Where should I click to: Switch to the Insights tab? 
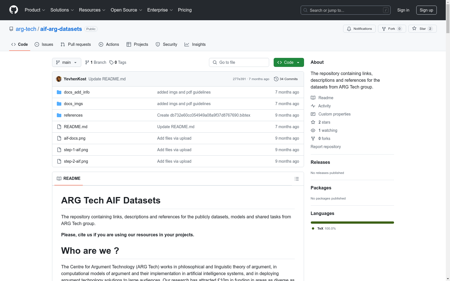point(195,44)
